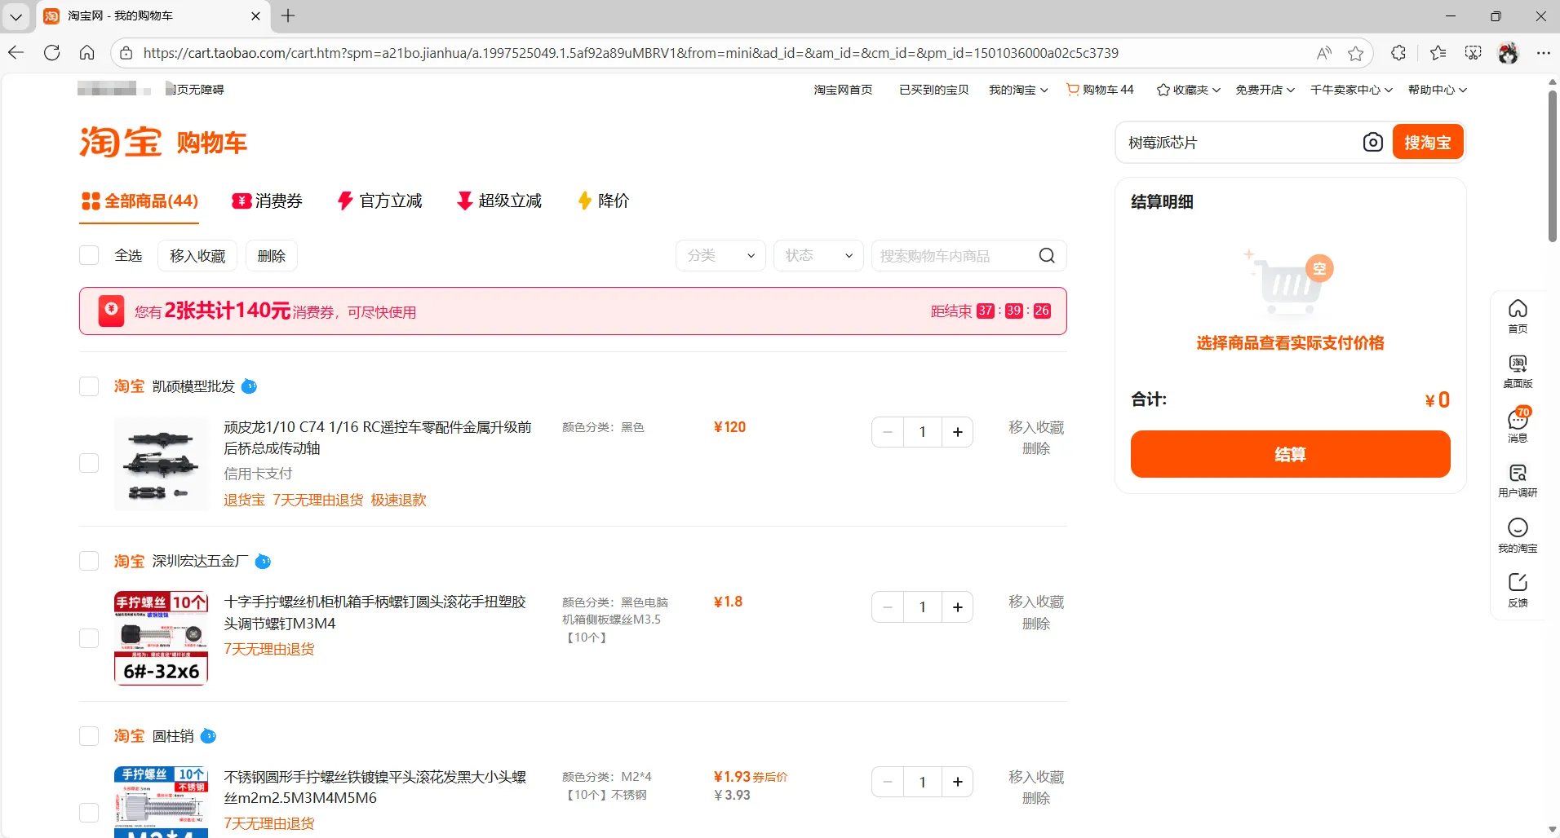This screenshot has height=838, width=1560.
Task: Open 用户调研 in the right sidebar
Action: click(1518, 479)
